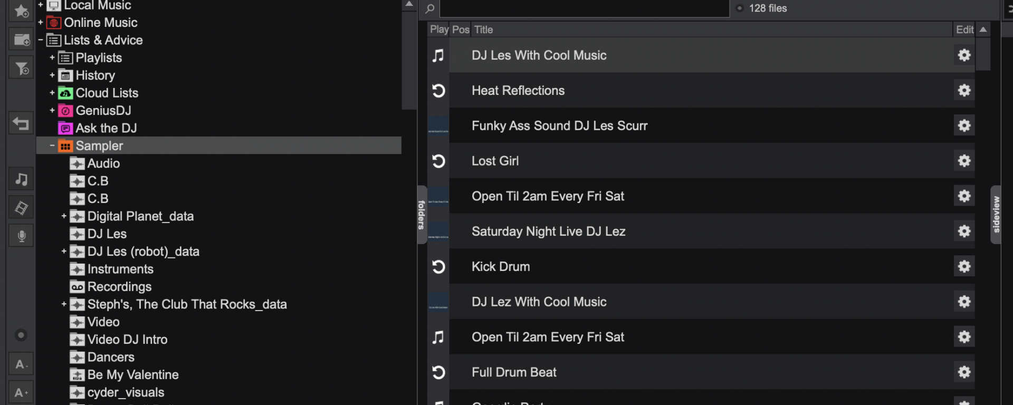Click the 128 files count label

click(768, 8)
